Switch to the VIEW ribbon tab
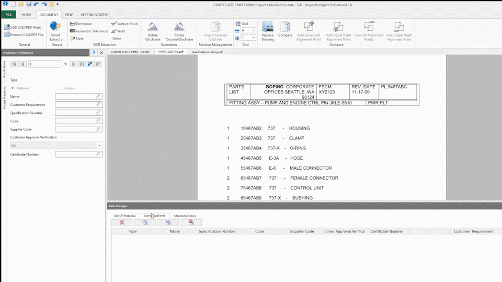The image size is (502, 282). [69, 15]
